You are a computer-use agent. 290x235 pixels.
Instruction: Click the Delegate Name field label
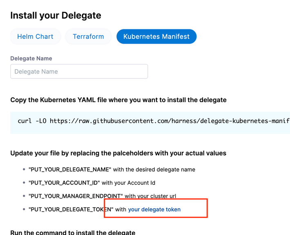coord(31,58)
